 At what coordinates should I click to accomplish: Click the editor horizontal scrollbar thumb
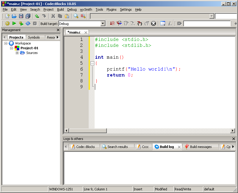pyautogui.click(x=88, y=130)
